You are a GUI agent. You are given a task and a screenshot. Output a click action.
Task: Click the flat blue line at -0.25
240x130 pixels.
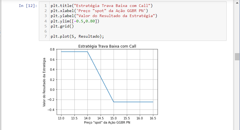[x=134, y=102]
